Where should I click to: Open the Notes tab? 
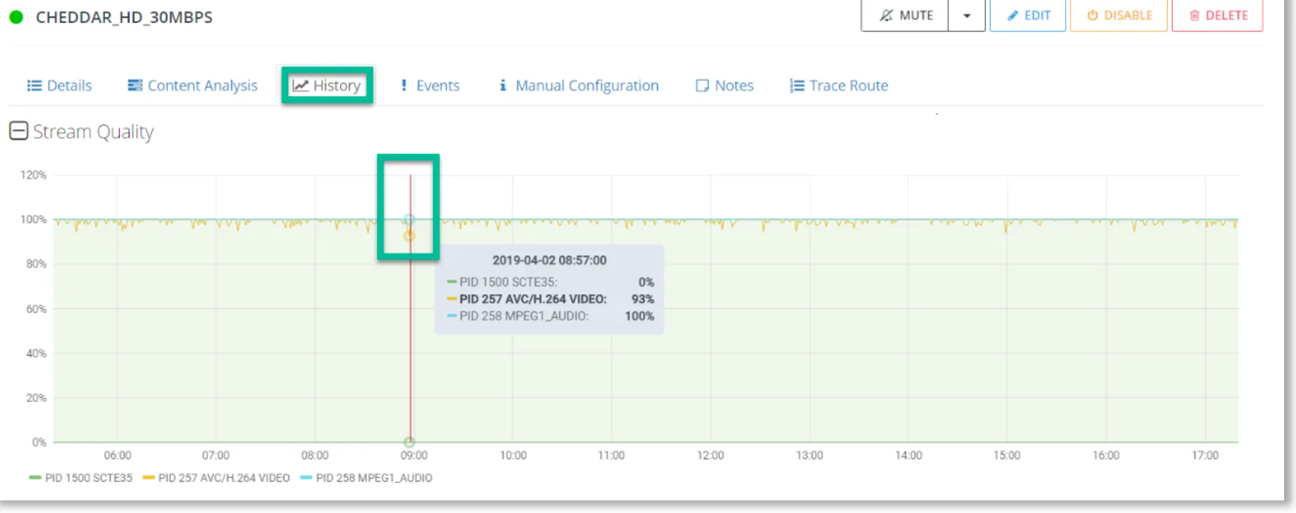(724, 85)
